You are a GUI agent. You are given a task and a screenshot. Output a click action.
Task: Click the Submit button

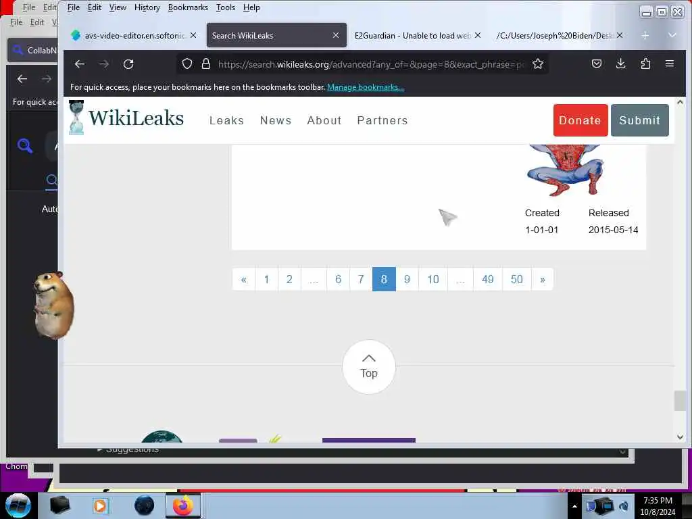tap(639, 120)
